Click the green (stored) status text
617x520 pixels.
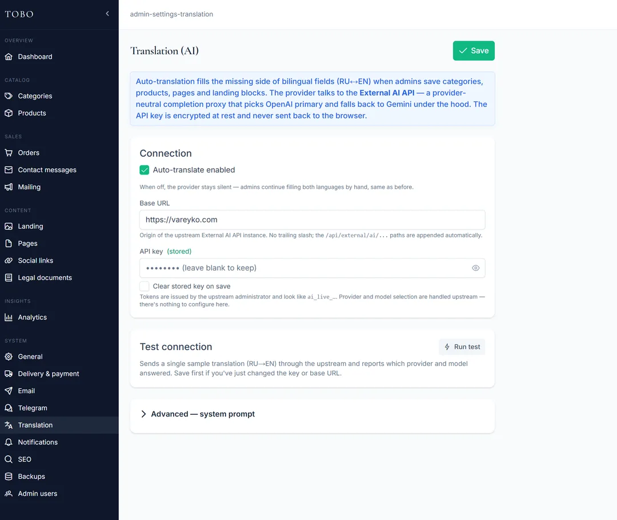coord(179,251)
